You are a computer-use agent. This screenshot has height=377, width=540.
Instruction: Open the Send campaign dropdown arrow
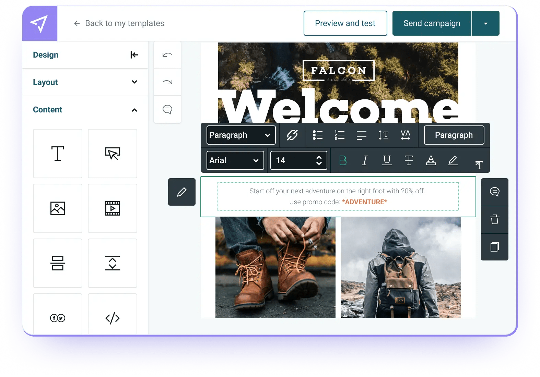click(485, 23)
